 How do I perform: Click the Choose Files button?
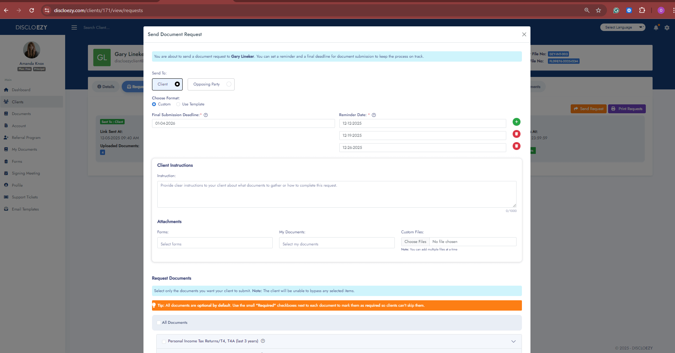click(415, 242)
